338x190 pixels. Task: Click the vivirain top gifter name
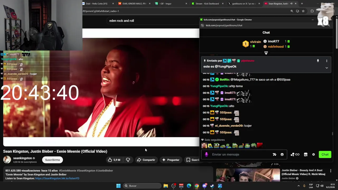[255, 42]
